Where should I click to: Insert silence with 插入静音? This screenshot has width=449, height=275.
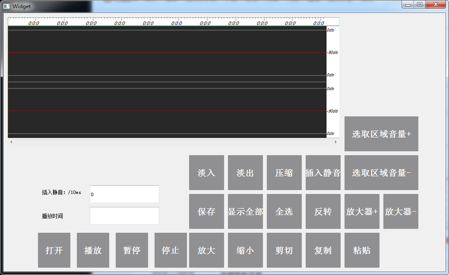tap(323, 172)
